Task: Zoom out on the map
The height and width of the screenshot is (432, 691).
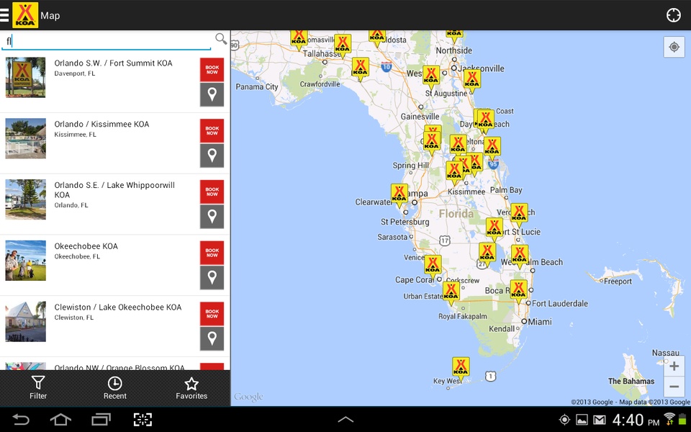Action: click(x=674, y=387)
